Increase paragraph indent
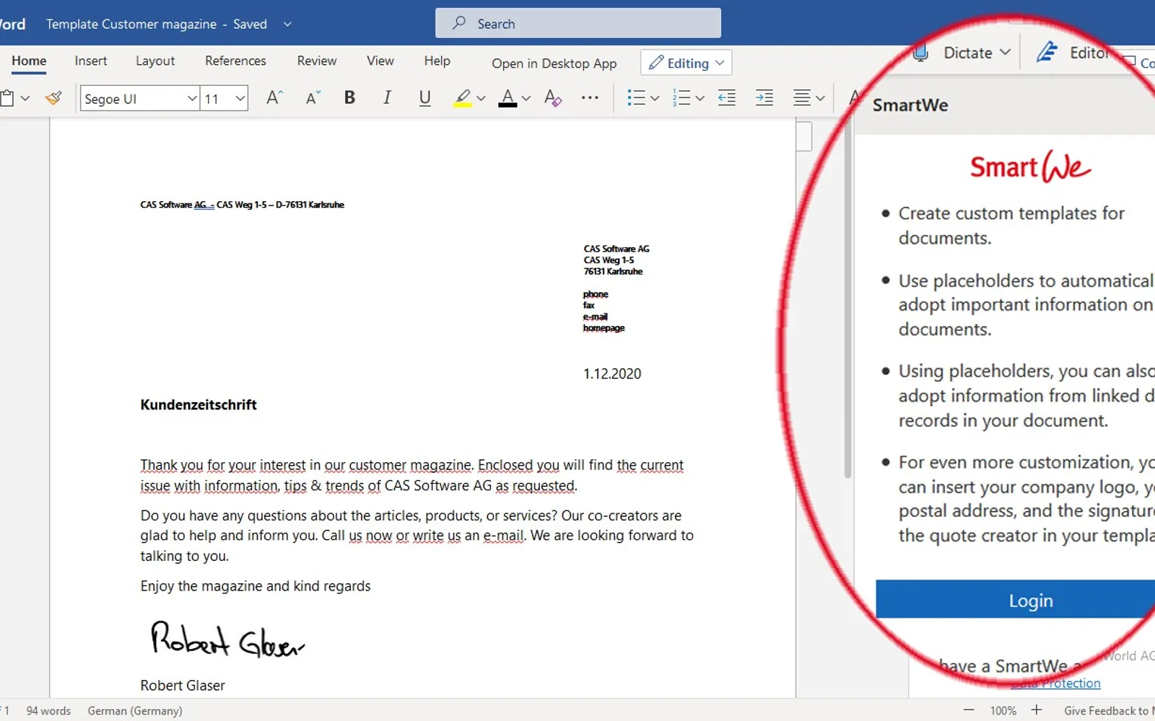 tap(764, 98)
